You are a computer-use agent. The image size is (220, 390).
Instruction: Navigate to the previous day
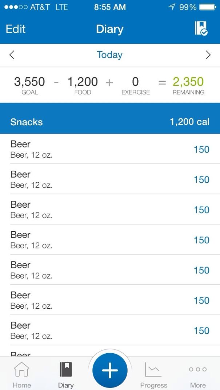[x=11, y=54]
